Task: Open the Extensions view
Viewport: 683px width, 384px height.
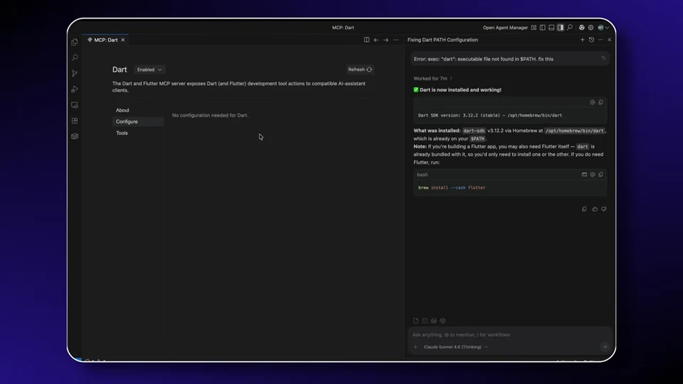Action: 75,121
